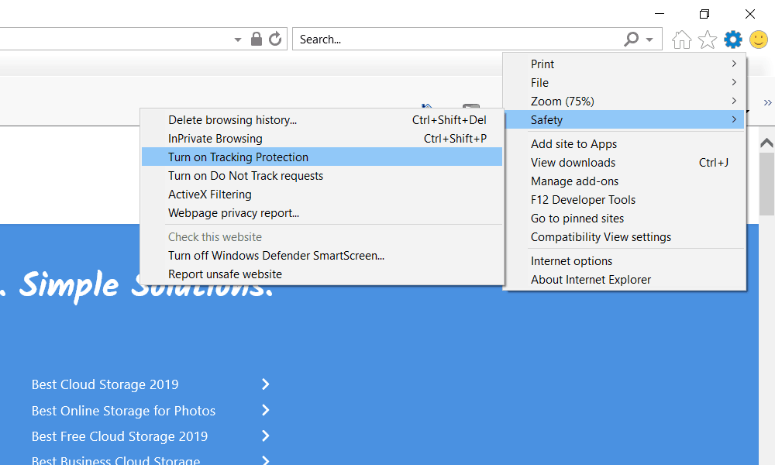Toggle ActiveX Filtering

pos(322,195)
